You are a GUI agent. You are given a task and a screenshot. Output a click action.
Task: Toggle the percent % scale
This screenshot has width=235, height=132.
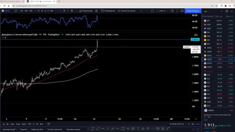[x=189, y=124]
